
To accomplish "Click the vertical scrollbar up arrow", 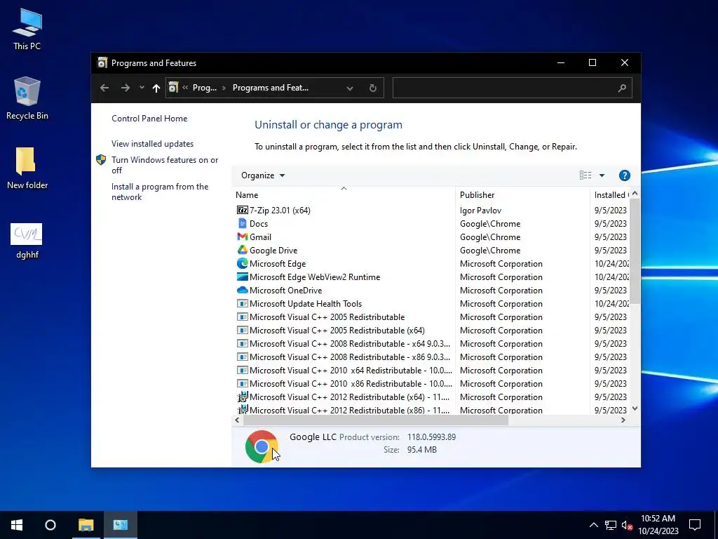I will pos(635,194).
